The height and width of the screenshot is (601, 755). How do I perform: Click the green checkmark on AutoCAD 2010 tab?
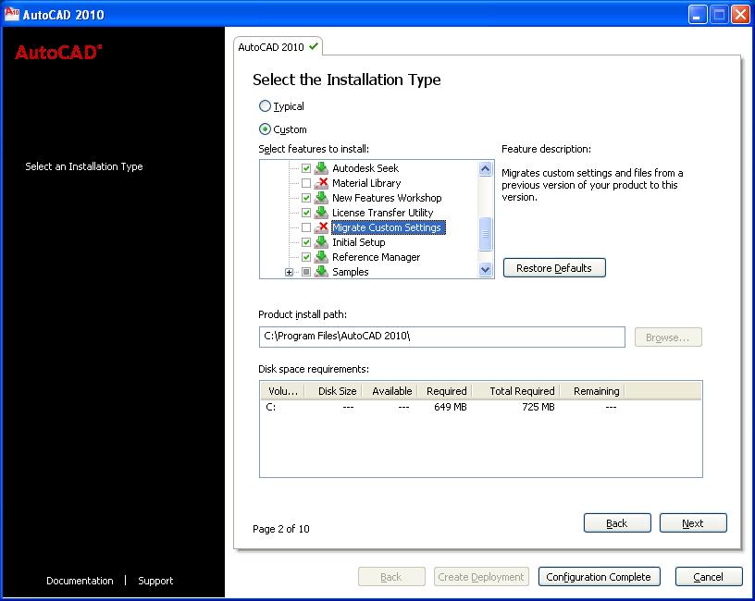coord(314,46)
